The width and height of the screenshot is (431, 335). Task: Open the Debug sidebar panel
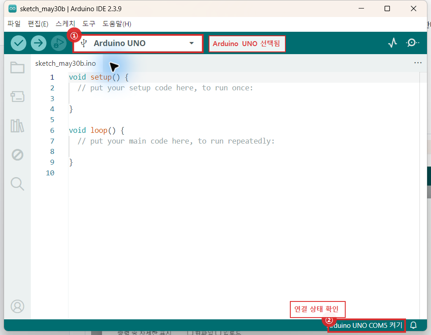point(17,155)
